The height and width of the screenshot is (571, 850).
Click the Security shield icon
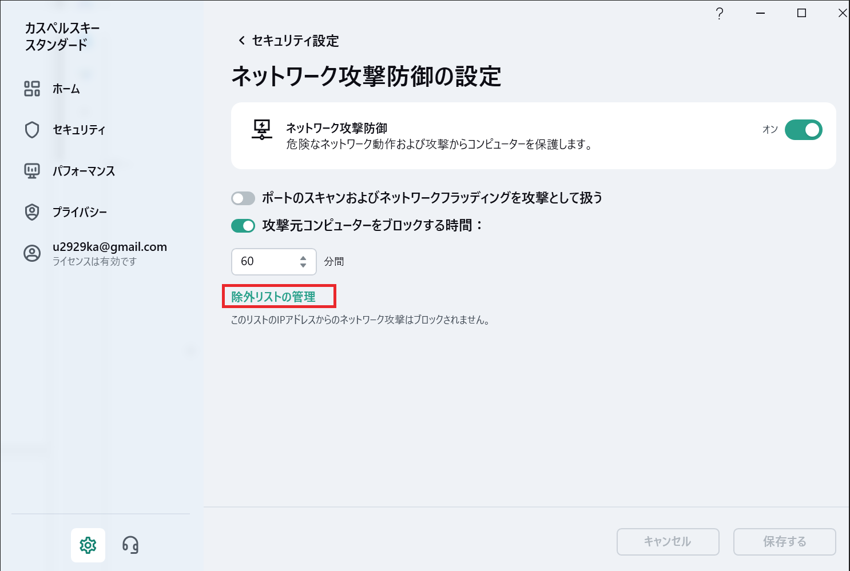click(32, 130)
